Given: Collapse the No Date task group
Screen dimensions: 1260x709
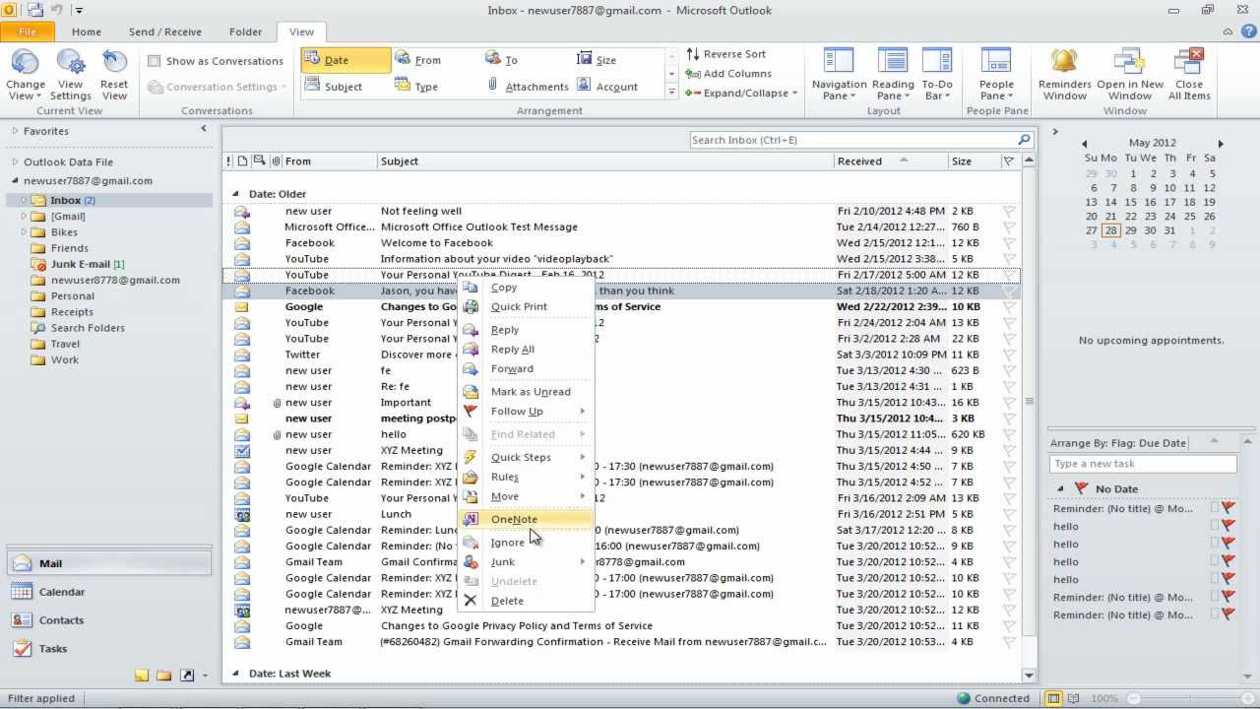Looking at the screenshot, I should point(1060,488).
